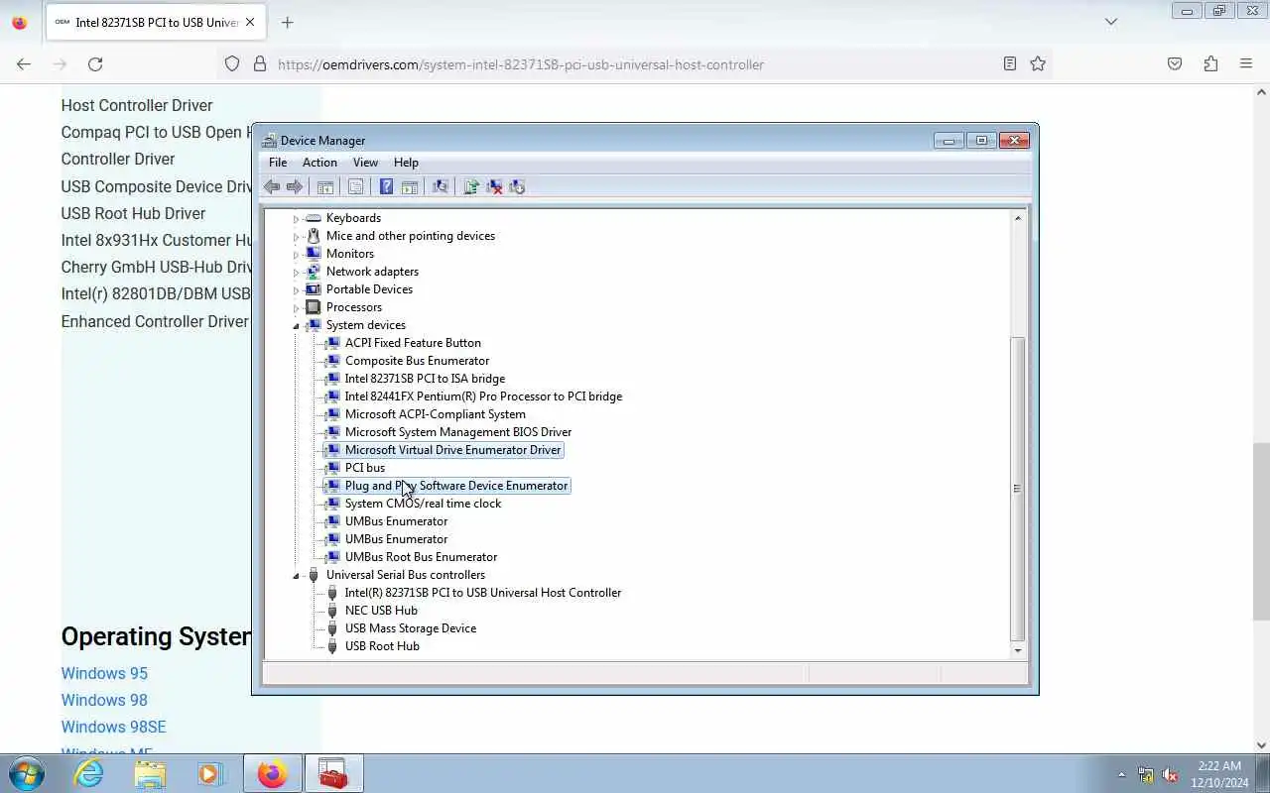Click Scan for hardware changes toolbar icon
This screenshot has width=1270, height=793.
click(440, 186)
